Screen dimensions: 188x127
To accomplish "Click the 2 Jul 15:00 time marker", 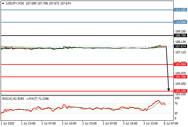I will click(69, 124).
